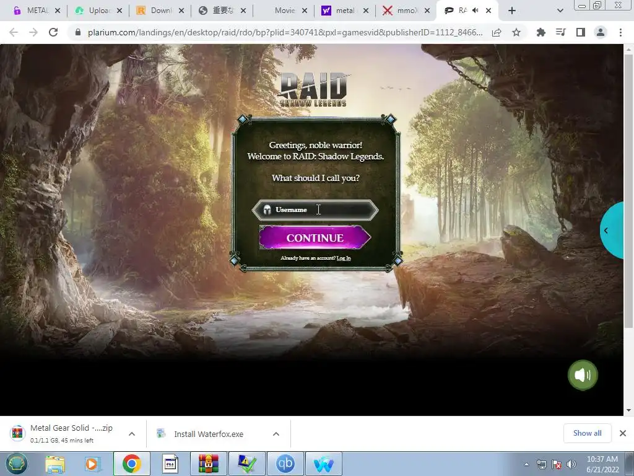Screen dimensions: 634x476
Task: Open the media controls icon in toolbar
Action: (x=560, y=32)
